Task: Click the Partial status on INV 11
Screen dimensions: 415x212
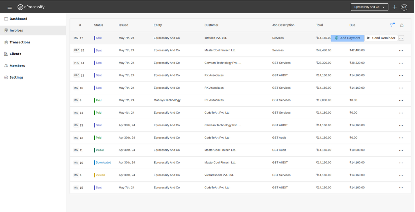Action: (100, 150)
